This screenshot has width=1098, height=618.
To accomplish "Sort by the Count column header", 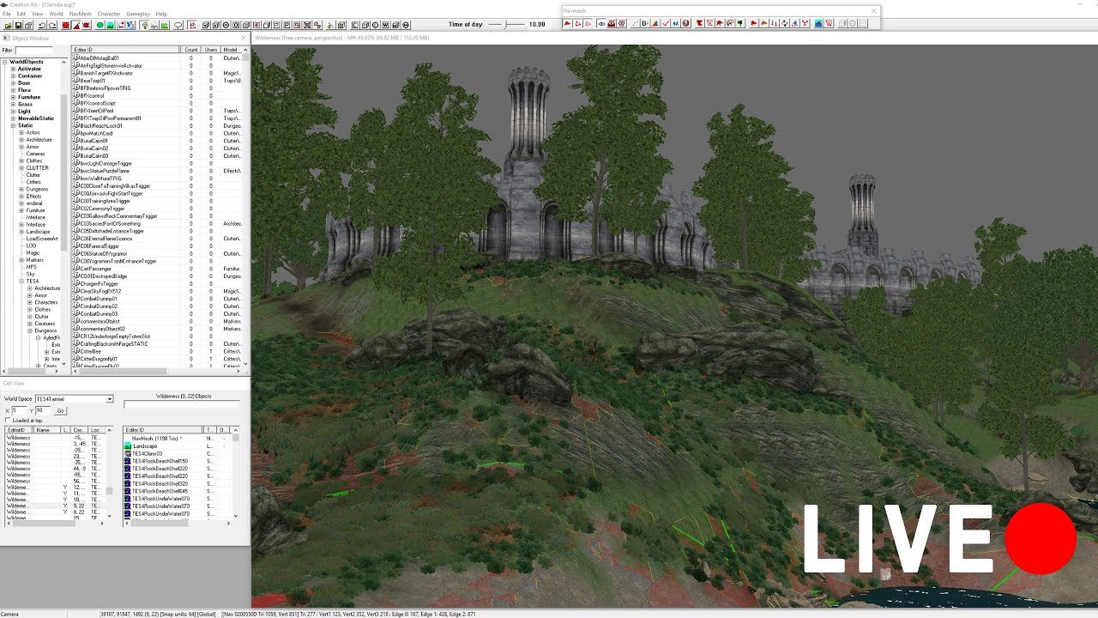I will click(191, 50).
